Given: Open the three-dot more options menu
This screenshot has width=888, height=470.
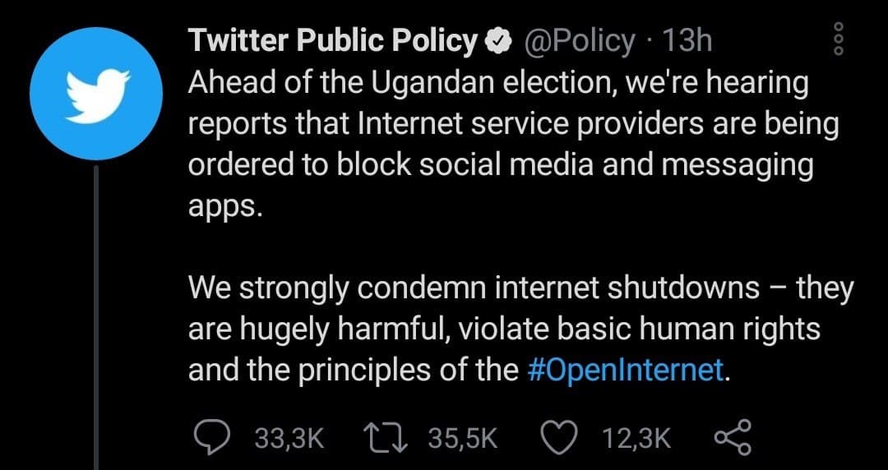Looking at the screenshot, I should [838, 39].
